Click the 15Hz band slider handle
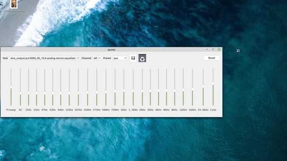Viewport: 287px width, 161px height. (x=29, y=93)
